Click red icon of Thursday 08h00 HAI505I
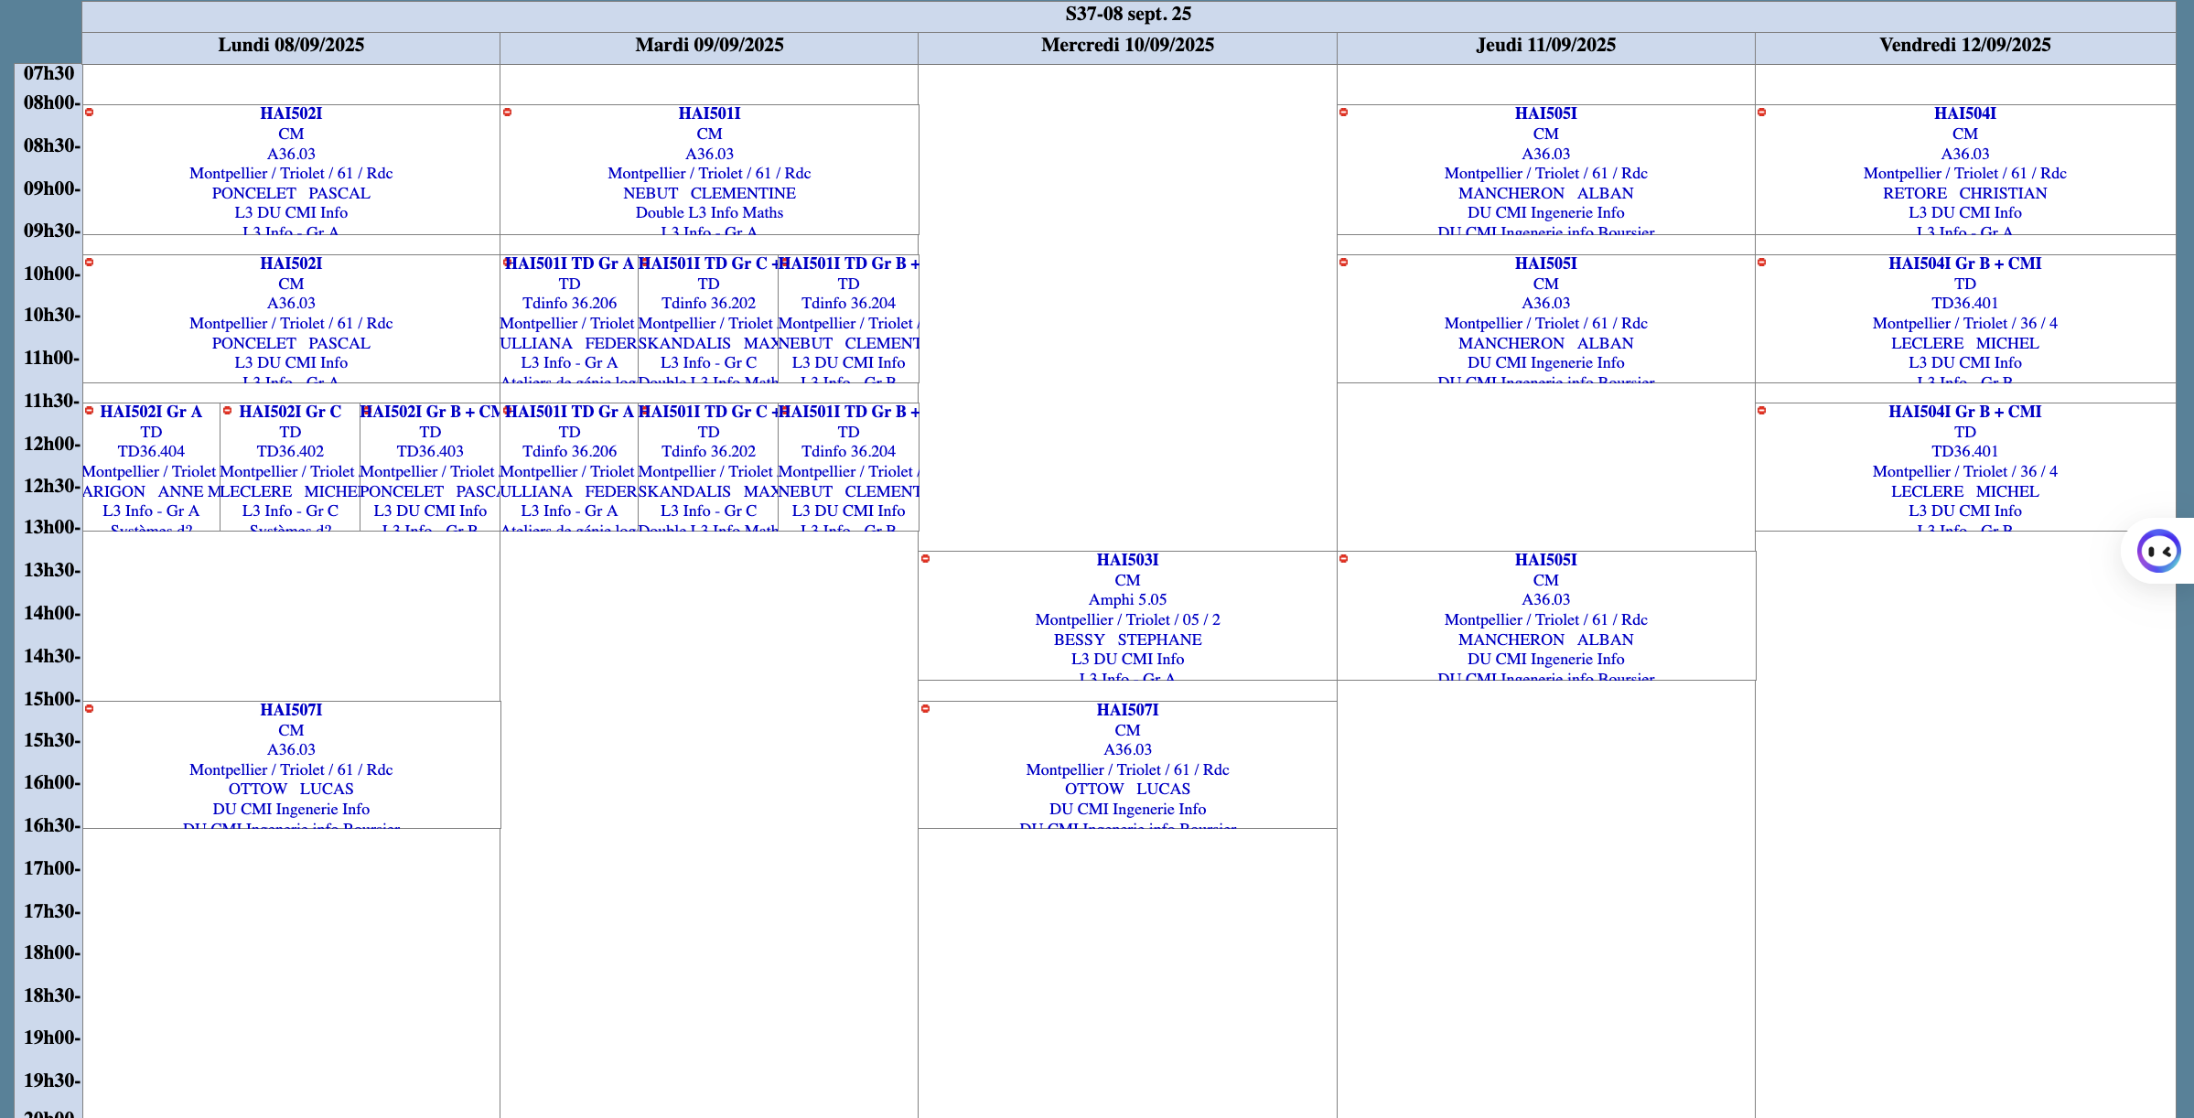2194x1118 pixels. 1344,113
